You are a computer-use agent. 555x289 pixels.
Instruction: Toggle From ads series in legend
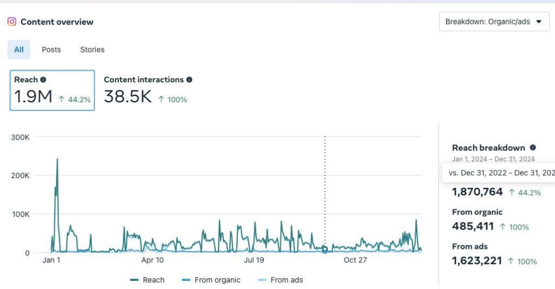280,280
